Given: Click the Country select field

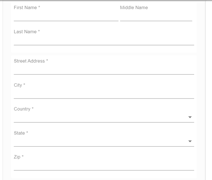Looking at the screenshot, I should [x=99, y=118].
